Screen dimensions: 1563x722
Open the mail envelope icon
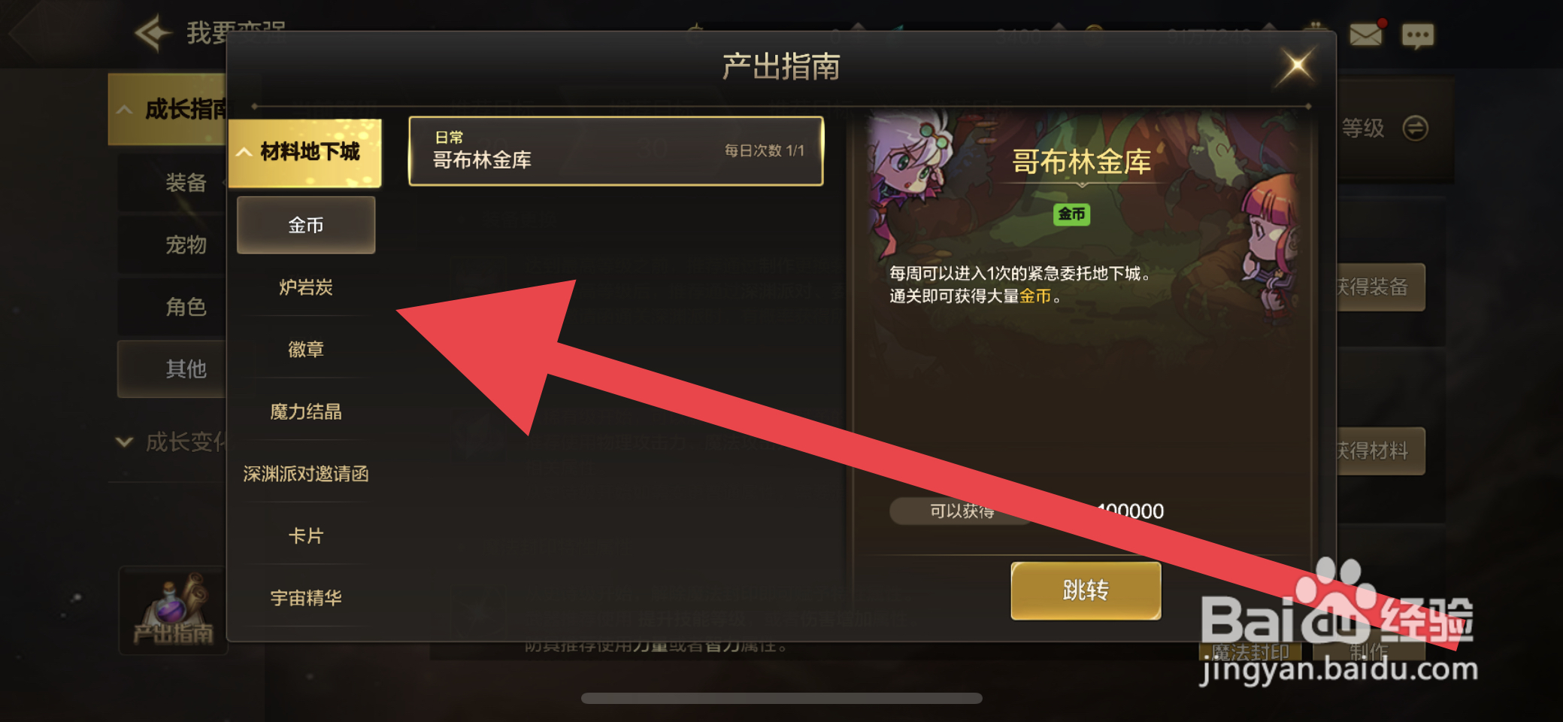point(1365,35)
